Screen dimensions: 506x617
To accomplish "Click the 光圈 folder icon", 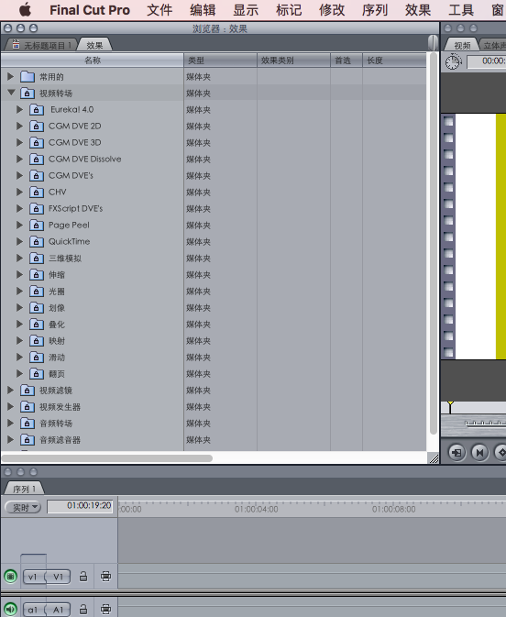I will tap(37, 292).
